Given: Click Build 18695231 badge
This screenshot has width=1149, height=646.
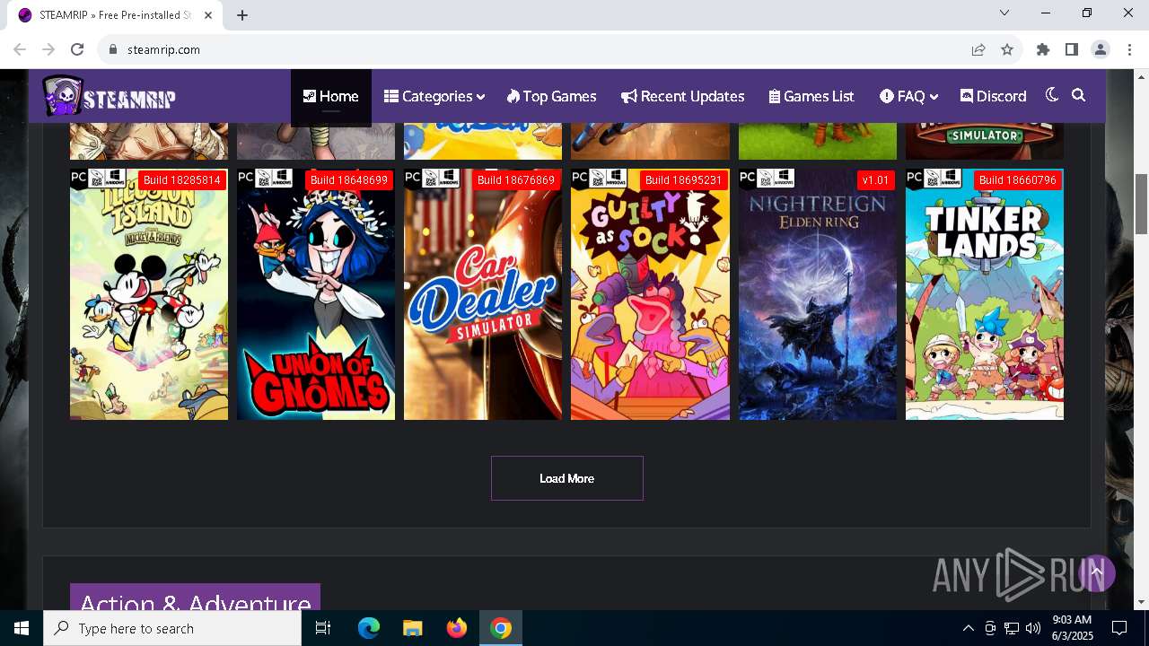Looking at the screenshot, I should tap(683, 180).
